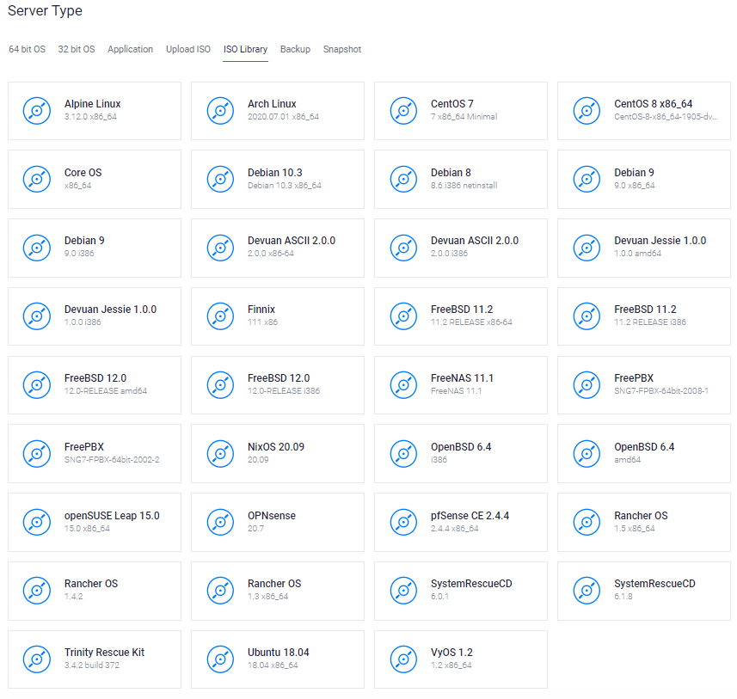Open the 32 bit OS tab
This screenshot has height=699, width=737.
point(77,50)
